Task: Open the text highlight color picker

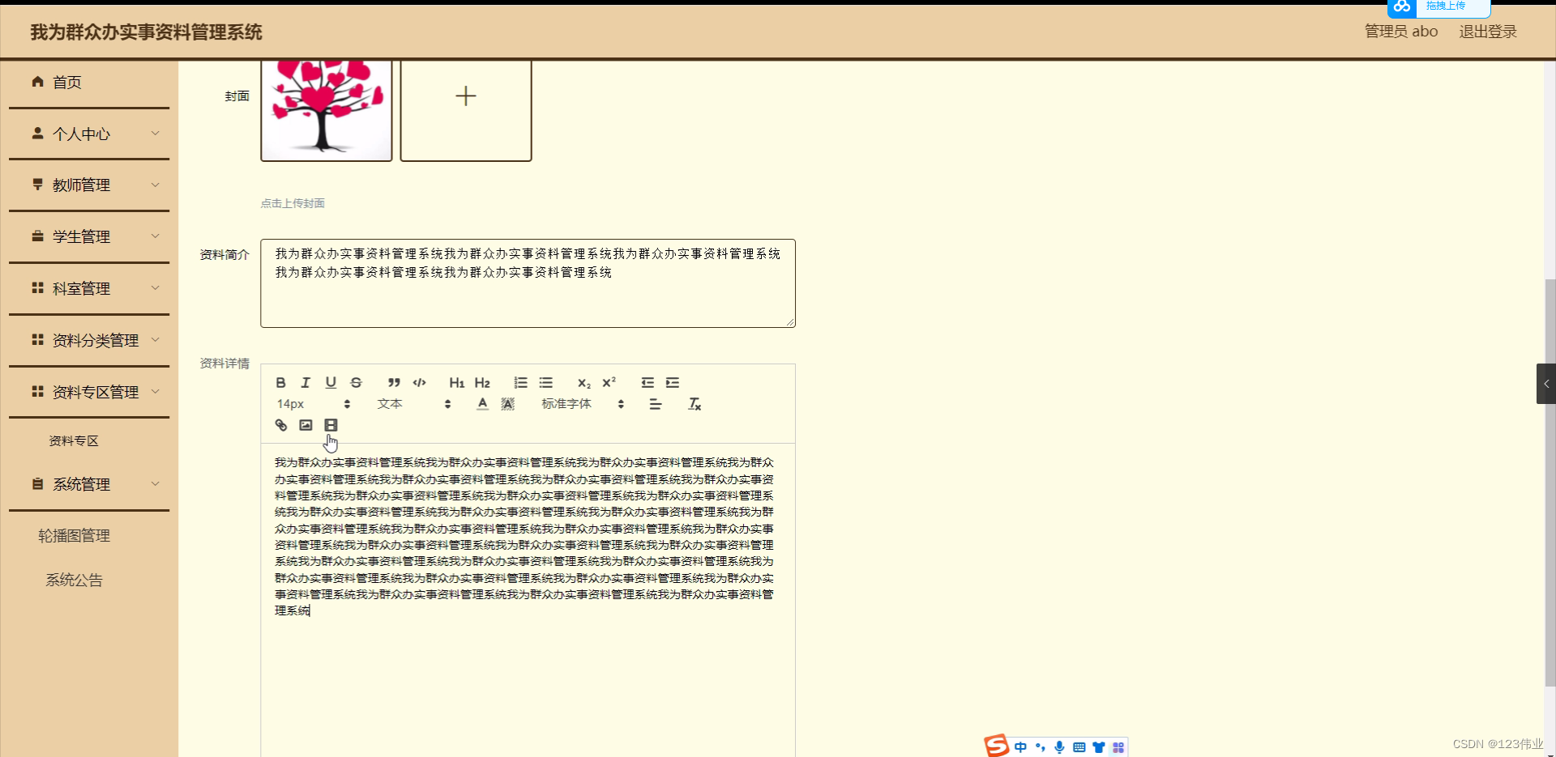Action: 507,403
